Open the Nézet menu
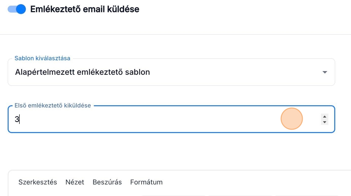Viewport: 351px width, 196px height. [75, 182]
